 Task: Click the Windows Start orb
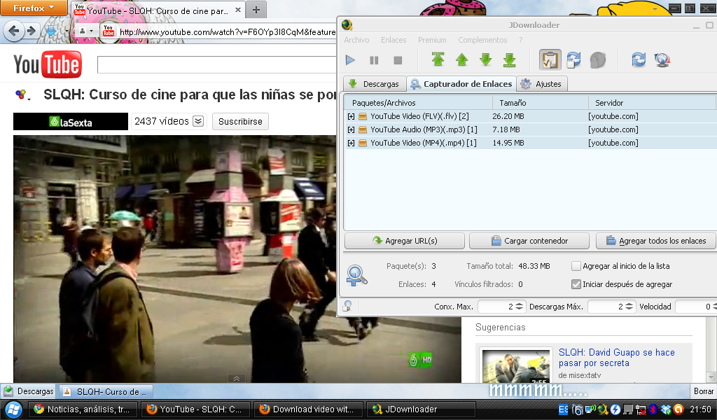[x=13, y=409]
